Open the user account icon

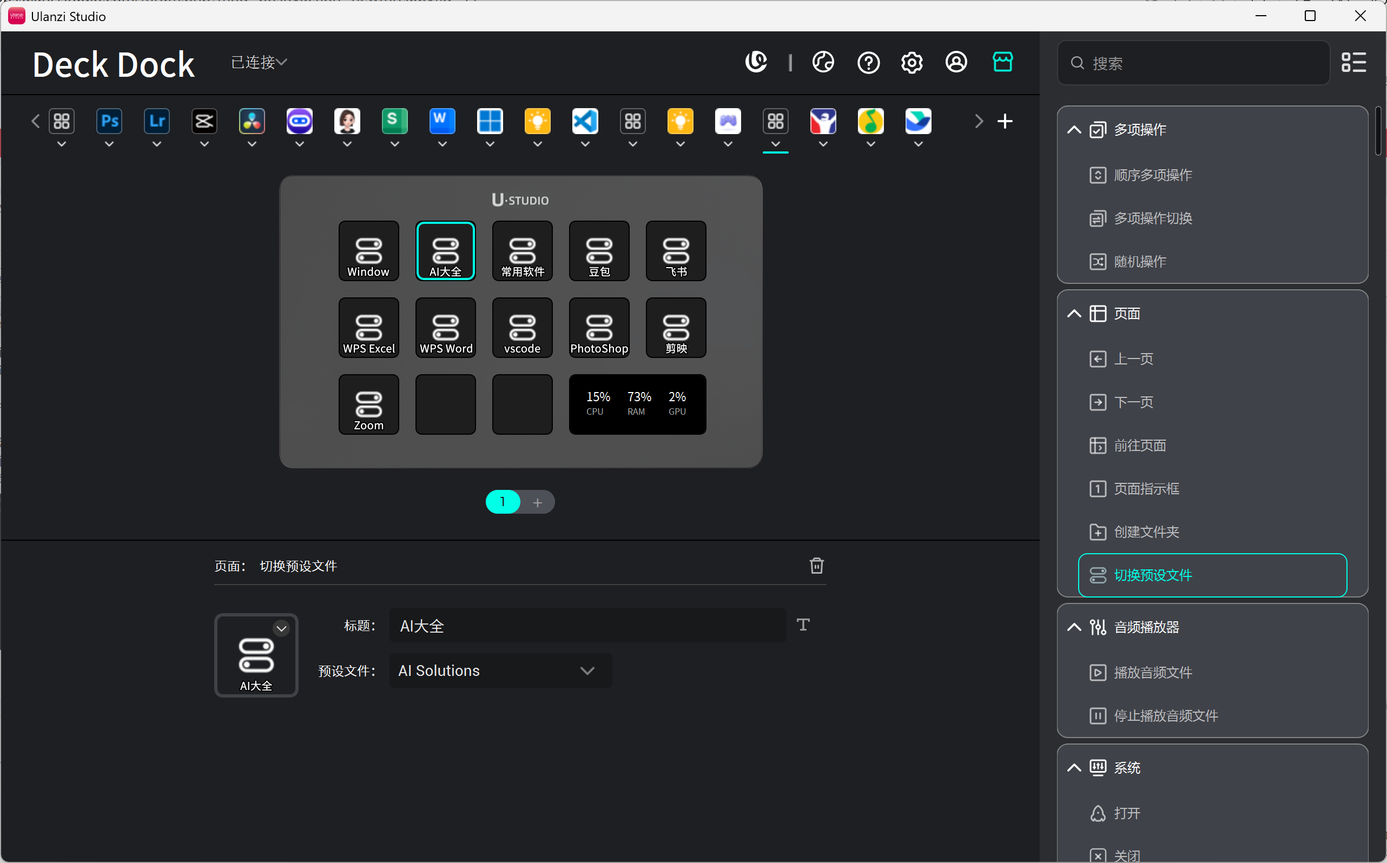[x=956, y=62]
